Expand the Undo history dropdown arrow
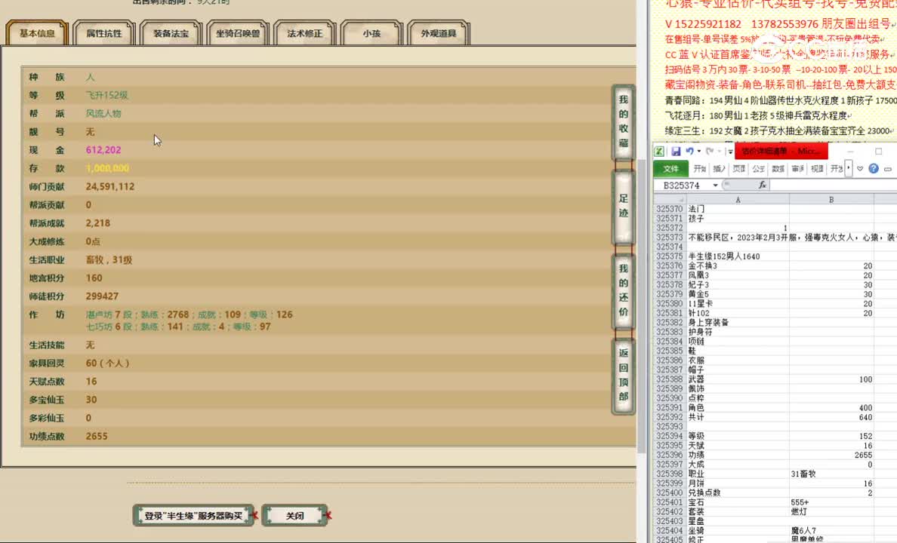This screenshot has height=543, width=897. [698, 151]
